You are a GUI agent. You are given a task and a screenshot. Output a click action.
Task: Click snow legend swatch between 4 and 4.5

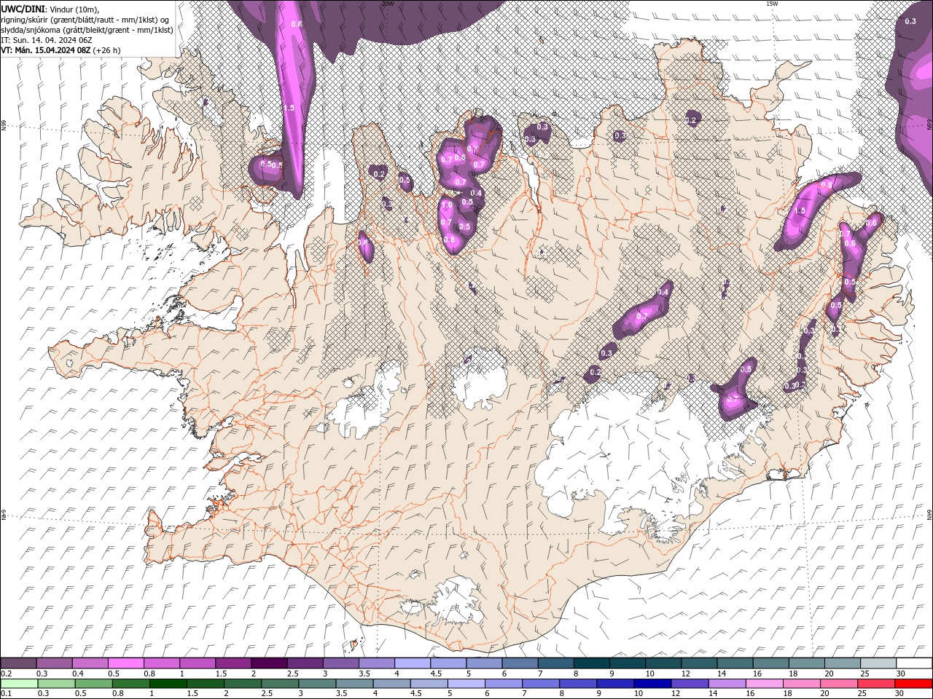tap(413, 663)
